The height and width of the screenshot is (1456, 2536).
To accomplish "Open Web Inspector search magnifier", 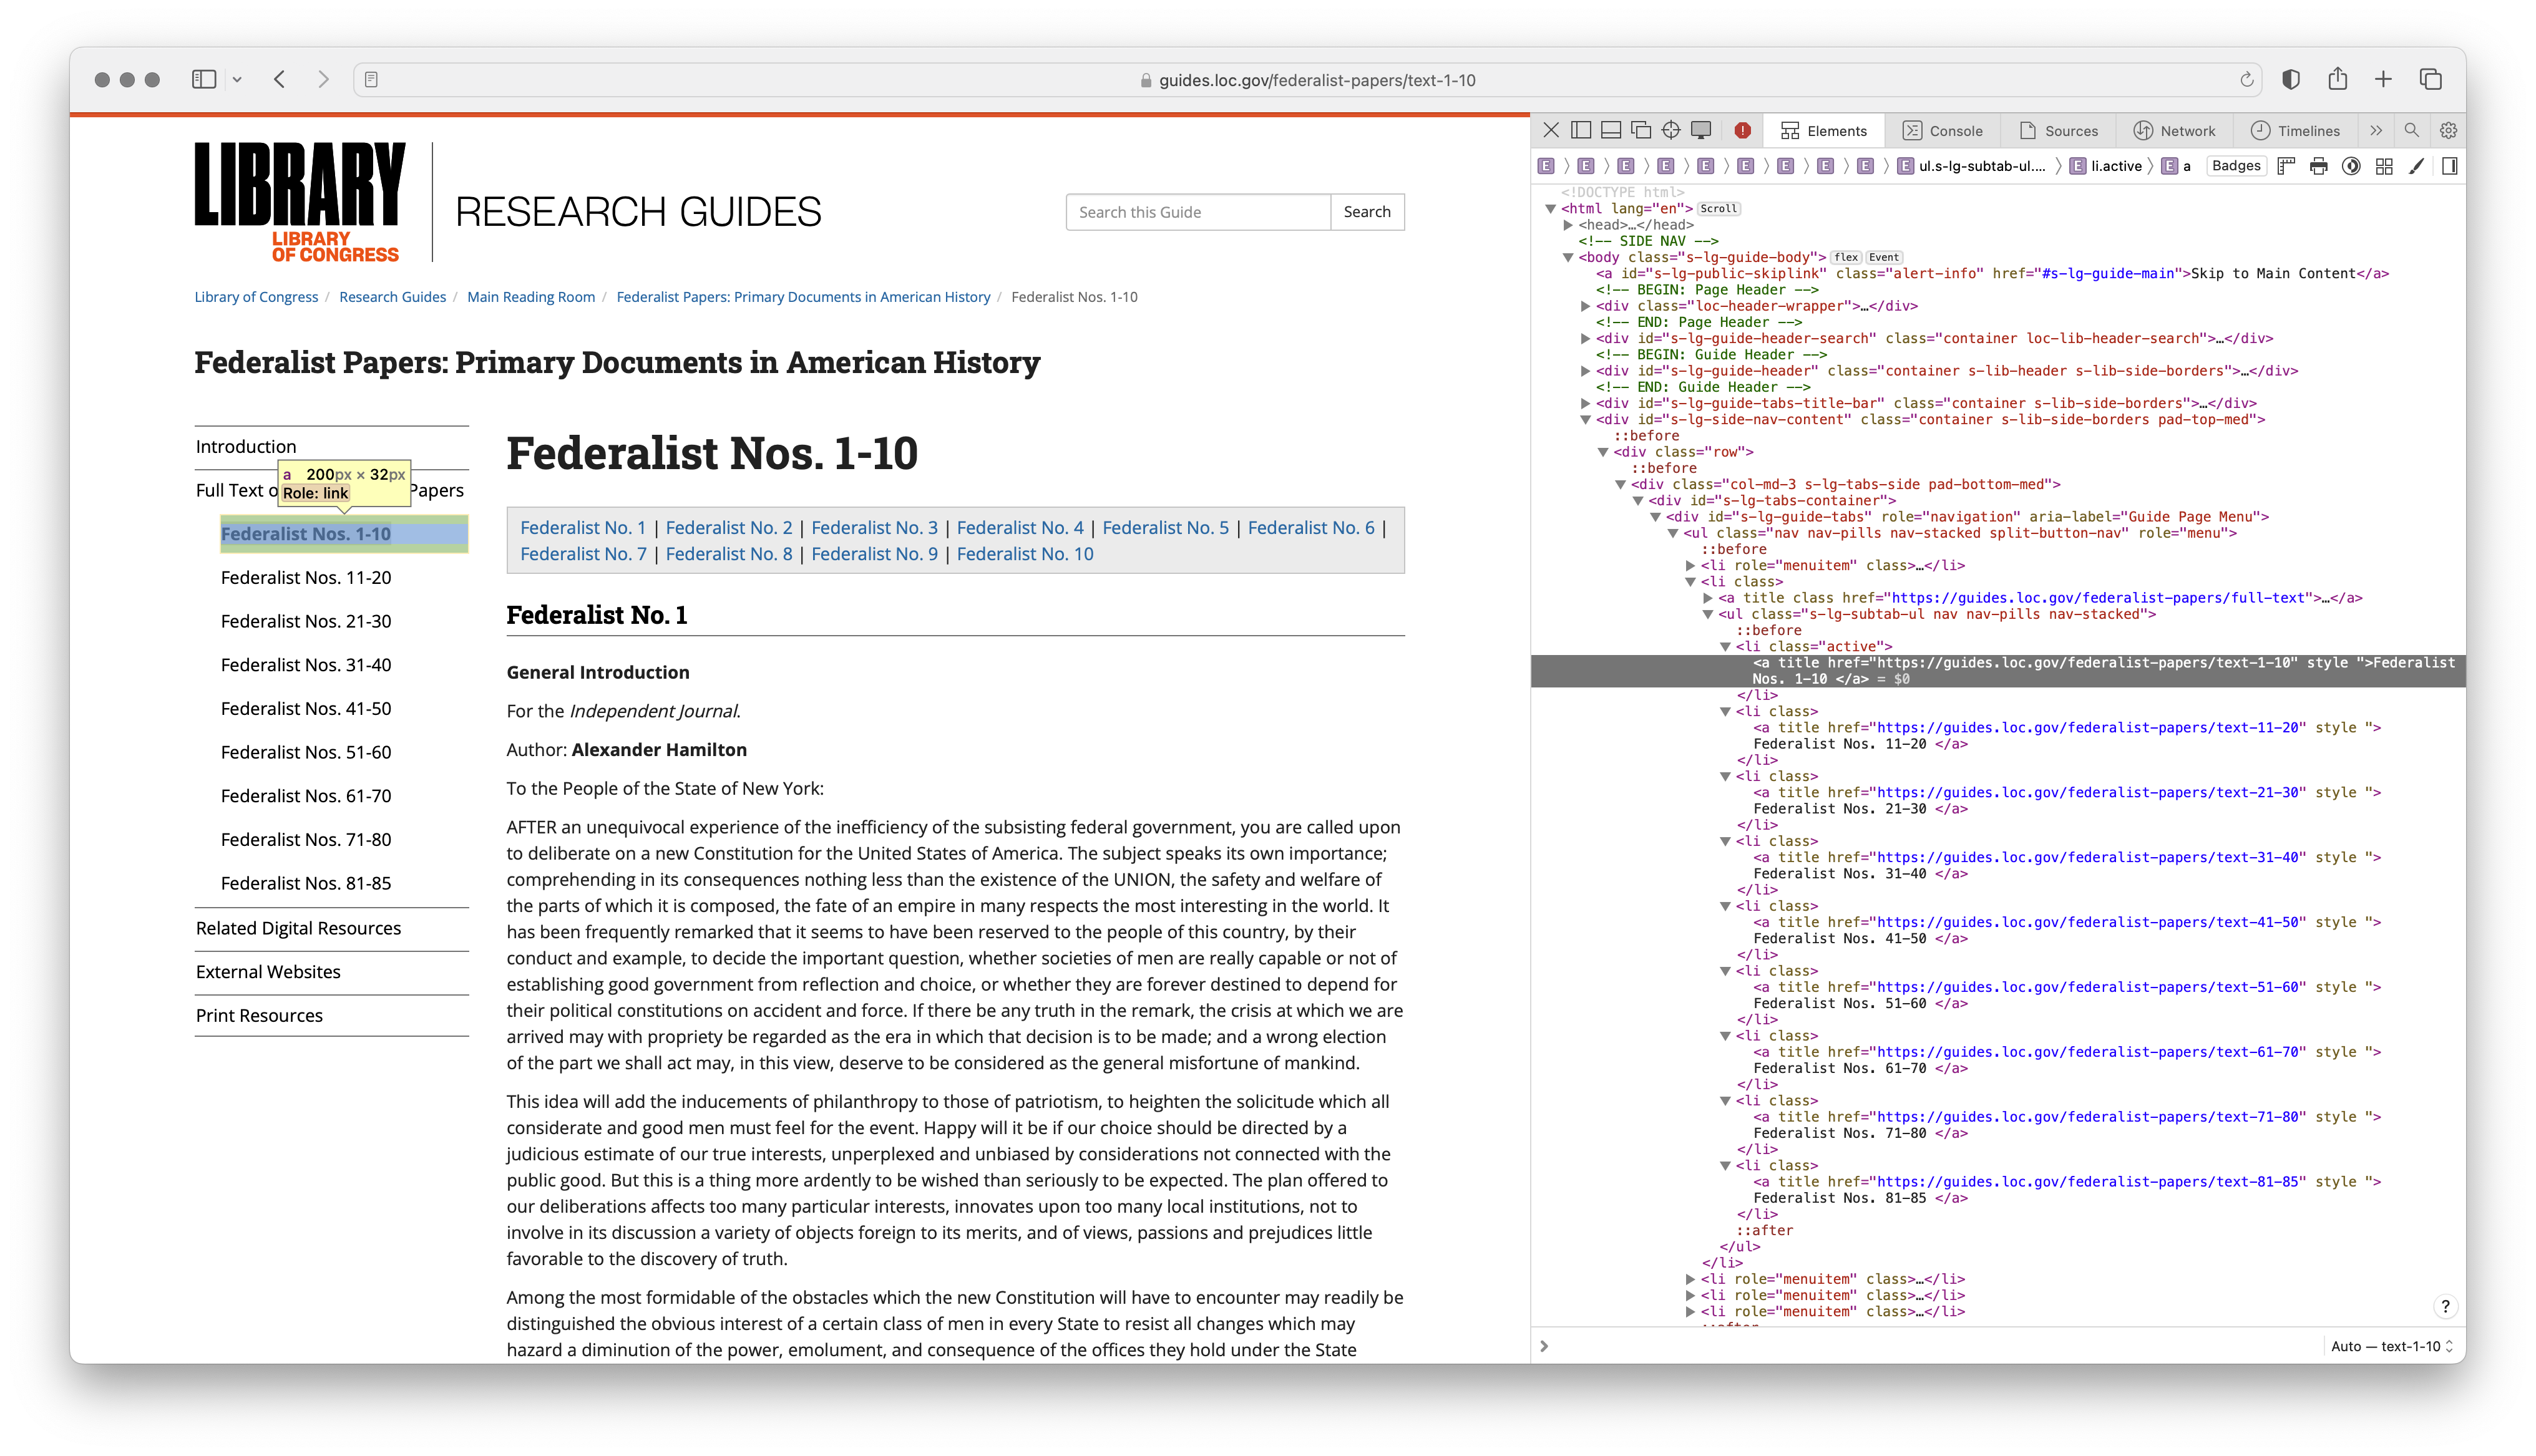I will (2412, 130).
